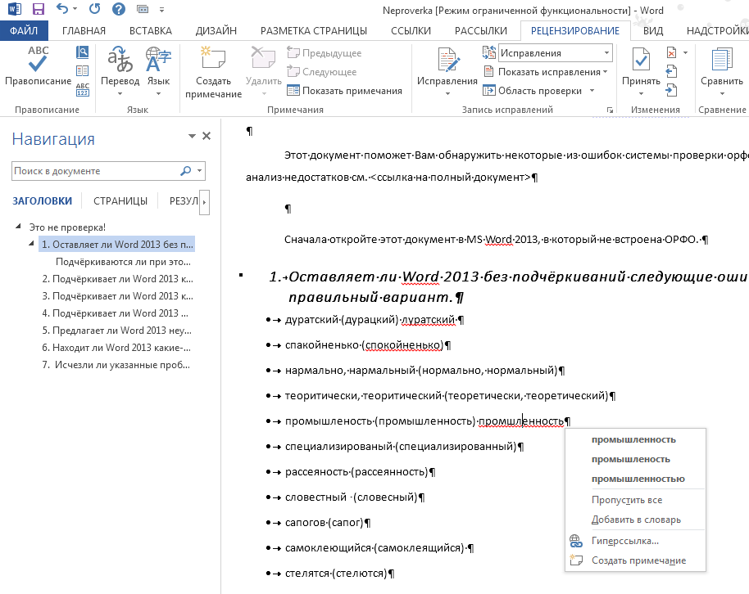
Task: Open the ФАЙЛ tab
Action: tap(24, 30)
